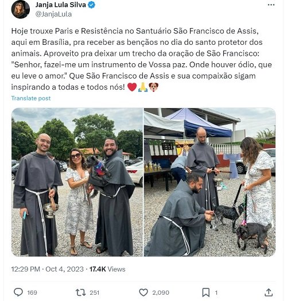
Task: Like the post with the heart icon
Action: [143, 292]
